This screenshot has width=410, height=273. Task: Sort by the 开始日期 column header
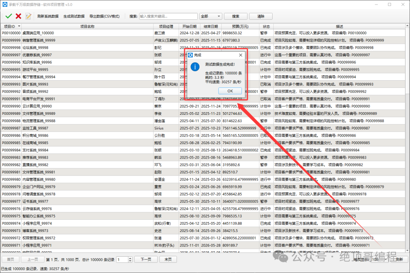pos(189,27)
